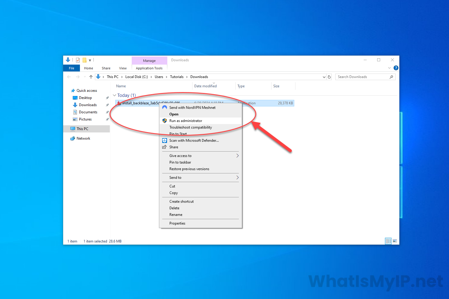The height and width of the screenshot is (299, 449).
Task: Switch to the Share ribbon tab
Action: coord(106,68)
